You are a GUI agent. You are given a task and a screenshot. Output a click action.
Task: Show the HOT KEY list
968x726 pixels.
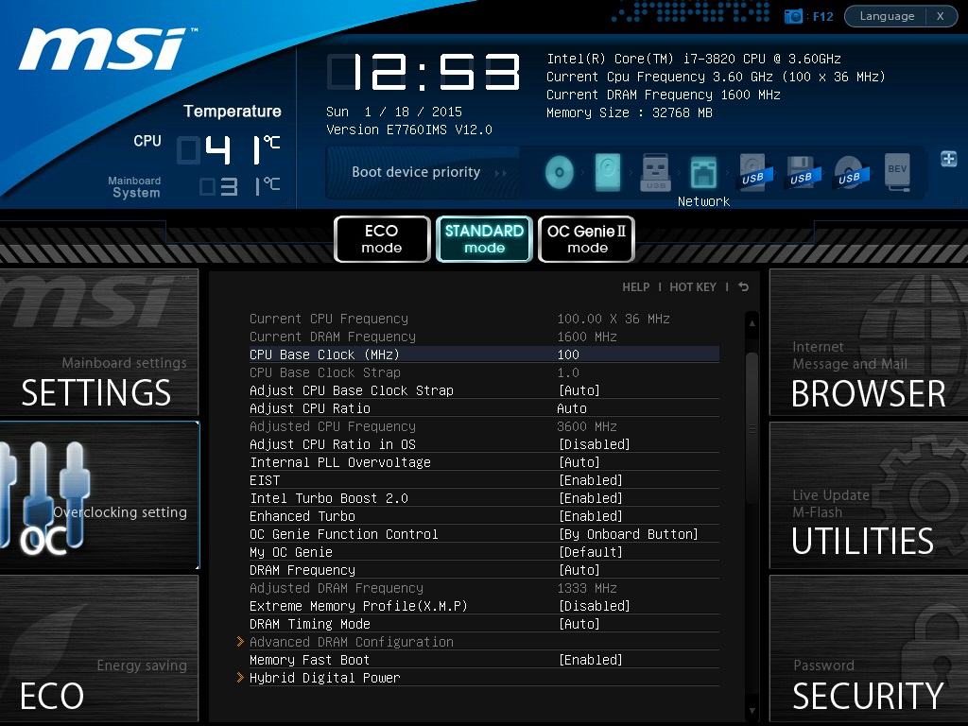click(x=693, y=287)
